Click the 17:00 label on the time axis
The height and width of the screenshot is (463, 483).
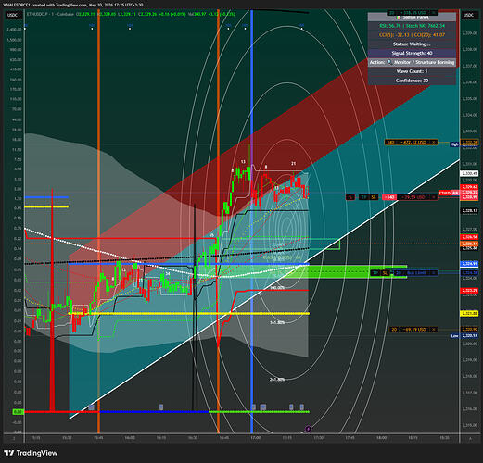click(256, 438)
